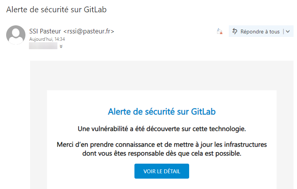Click the word GitLab in blue heading
This screenshot has width=297, height=189.
[x=203, y=112]
